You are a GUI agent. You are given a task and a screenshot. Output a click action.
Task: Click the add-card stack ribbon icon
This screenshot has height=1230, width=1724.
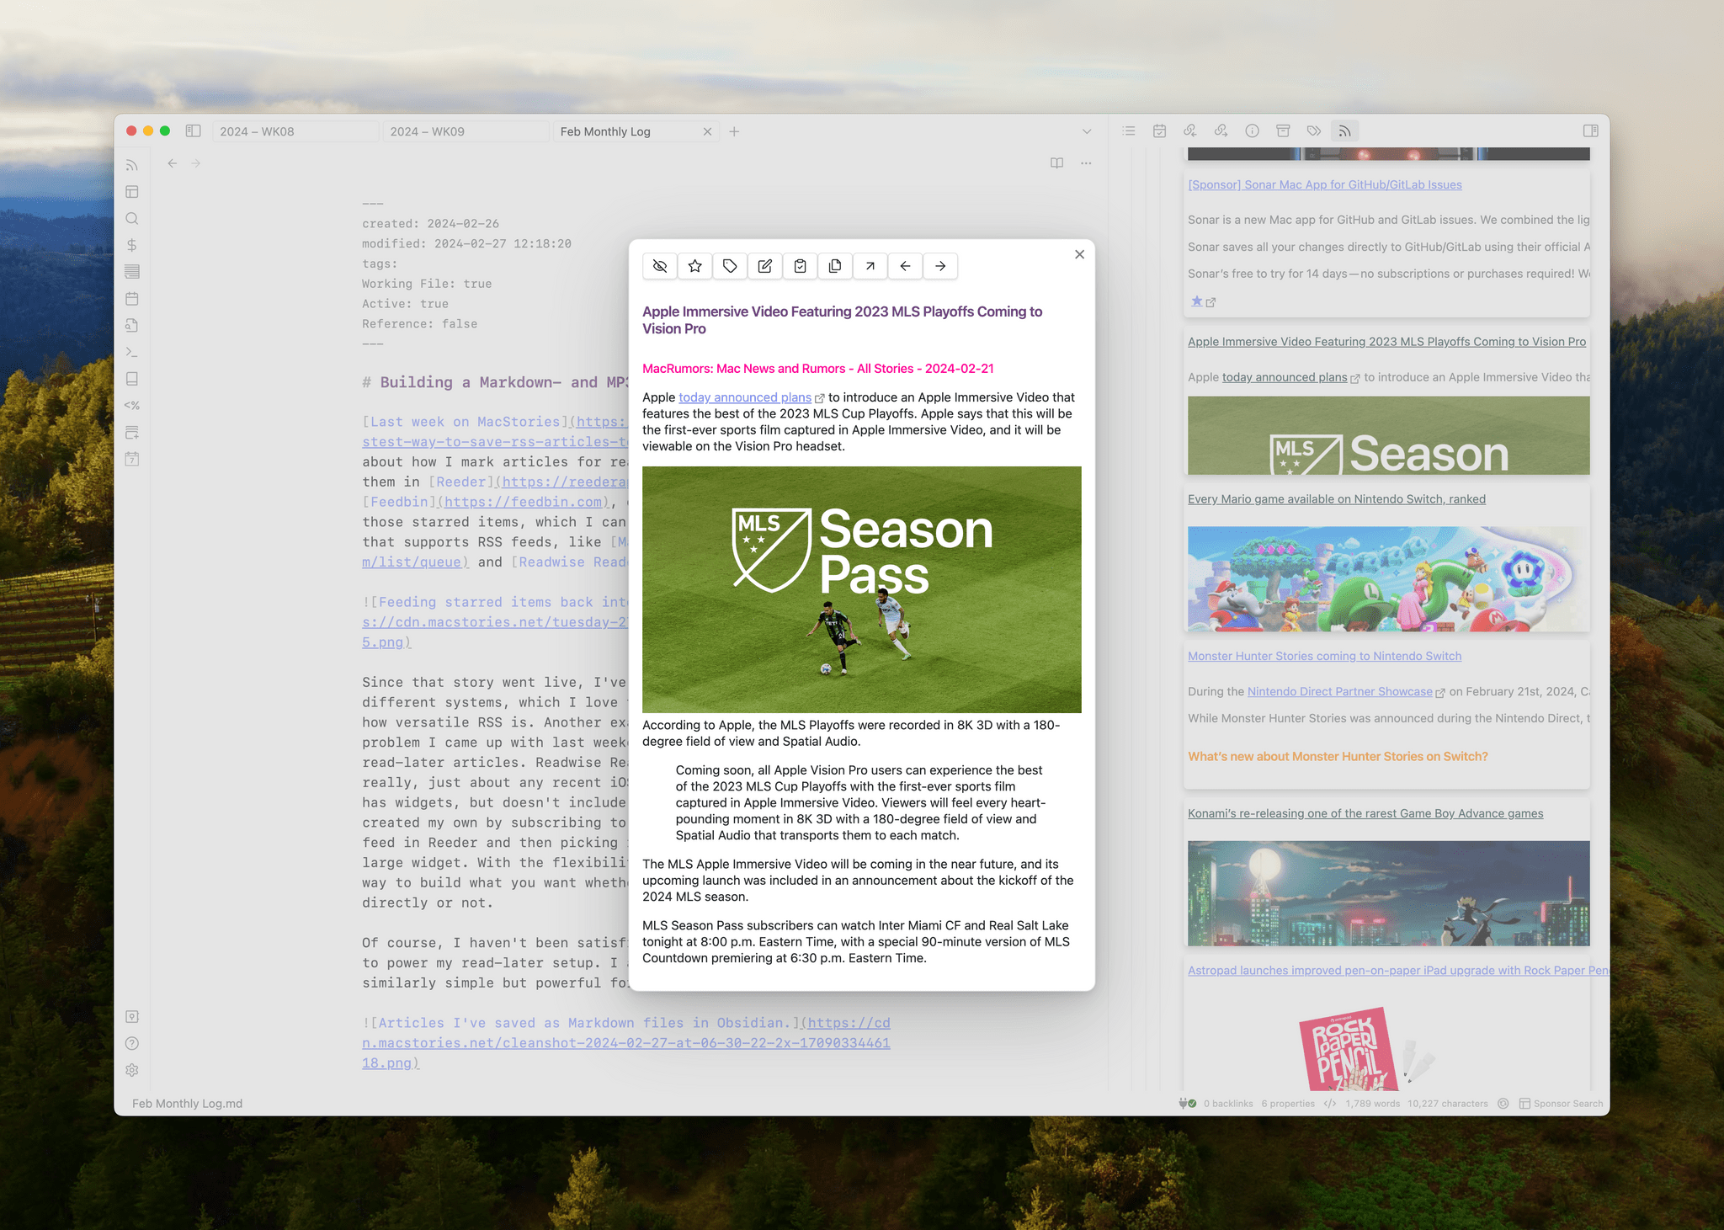coord(132,433)
